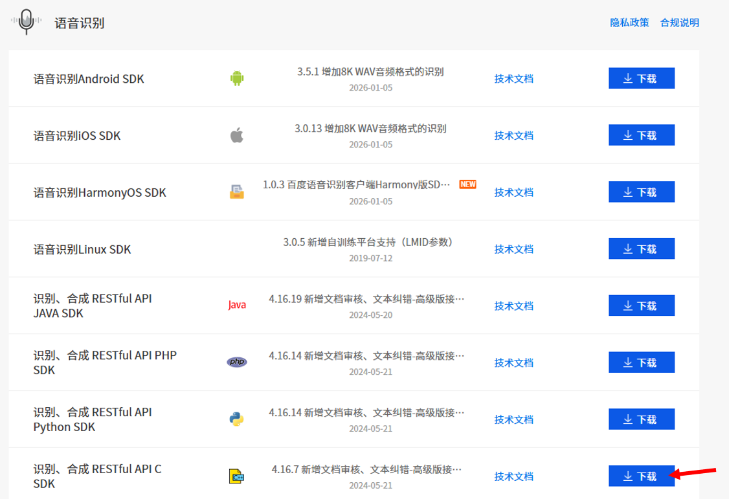Download the 语音识别Linux SDK
This screenshot has width=729, height=499.
(x=641, y=249)
